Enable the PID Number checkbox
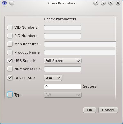The image size is (123, 124). point(10,36)
